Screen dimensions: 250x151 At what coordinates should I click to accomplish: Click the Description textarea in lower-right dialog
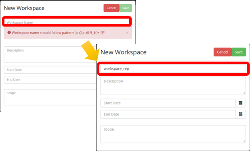click(173, 86)
